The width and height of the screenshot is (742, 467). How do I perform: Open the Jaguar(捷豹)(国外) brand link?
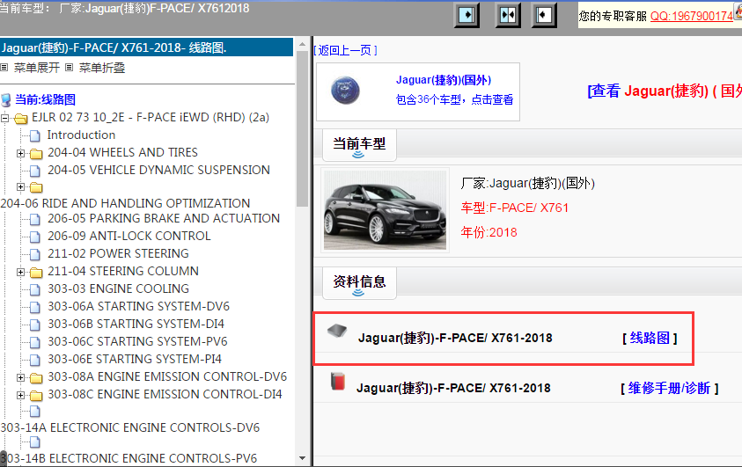coord(444,80)
